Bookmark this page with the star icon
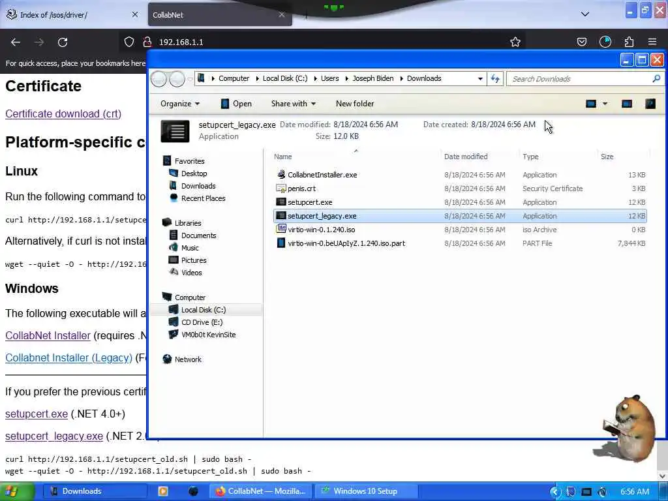 pos(515,42)
